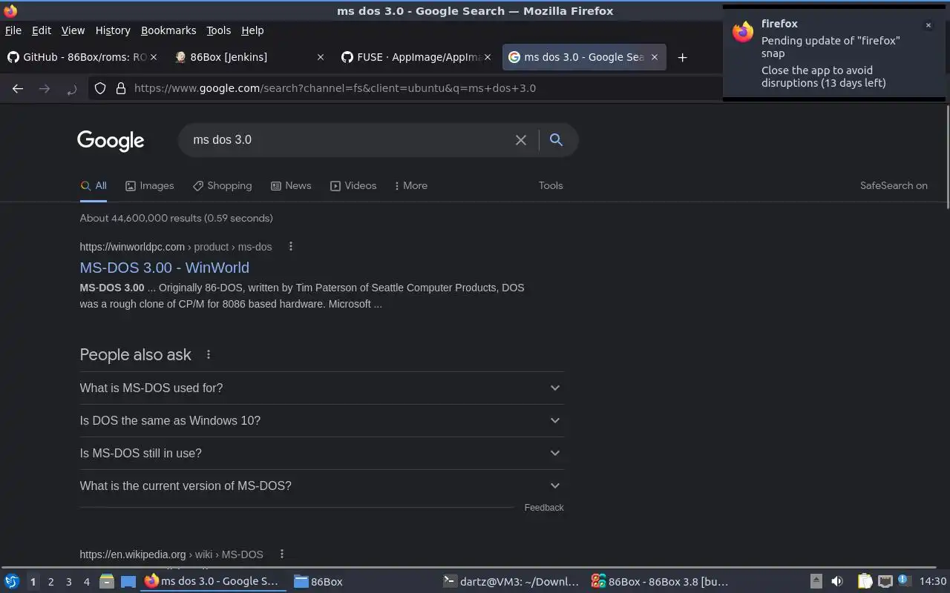This screenshot has height=593, width=950.
Task: Select the News search tab
Action: (291, 185)
